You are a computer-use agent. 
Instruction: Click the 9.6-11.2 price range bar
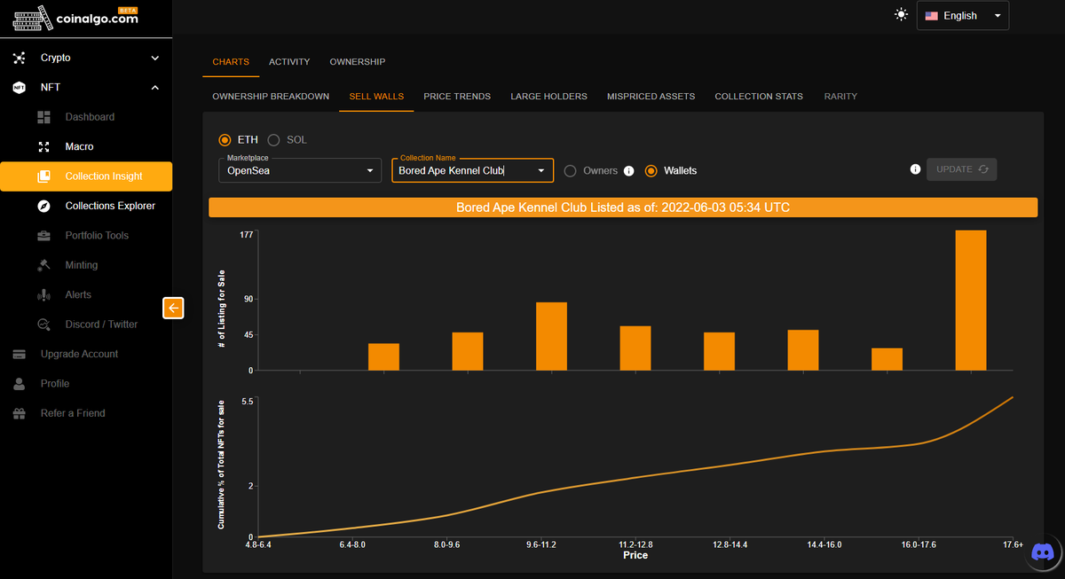point(551,336)
